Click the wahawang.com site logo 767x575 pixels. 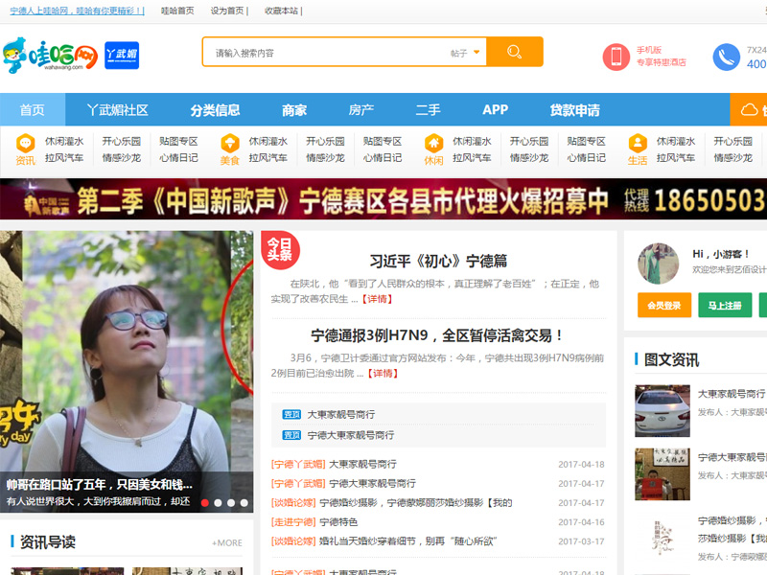(x=50, y=55)
